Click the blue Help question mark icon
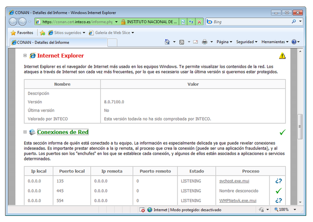The image size is (313, 222). pos(294,42)
